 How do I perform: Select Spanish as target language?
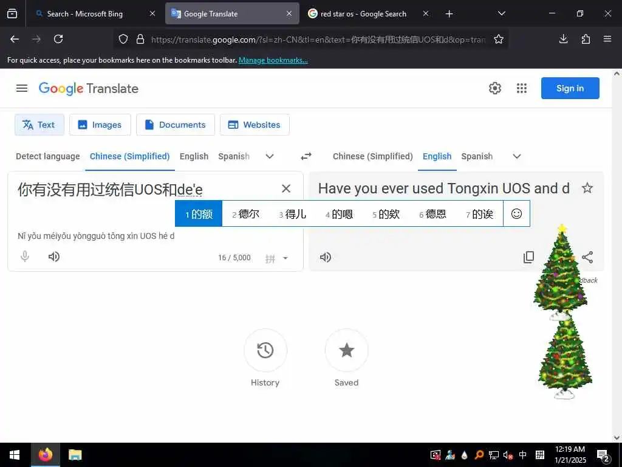click(x=477, y=156)
